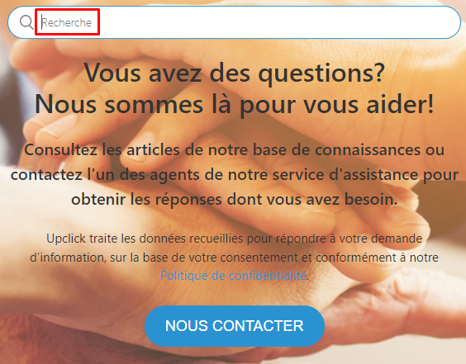This screenshot has height=364, width=466.
Task: Select the heading 'Vous avez des questions?'
Action: click(x=235, y=73)
